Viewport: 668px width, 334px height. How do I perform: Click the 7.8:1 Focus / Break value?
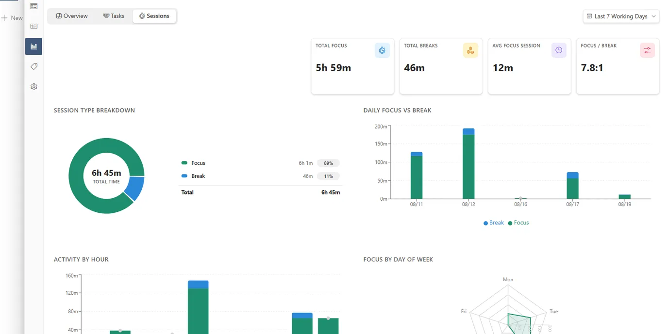pos(592,68)
